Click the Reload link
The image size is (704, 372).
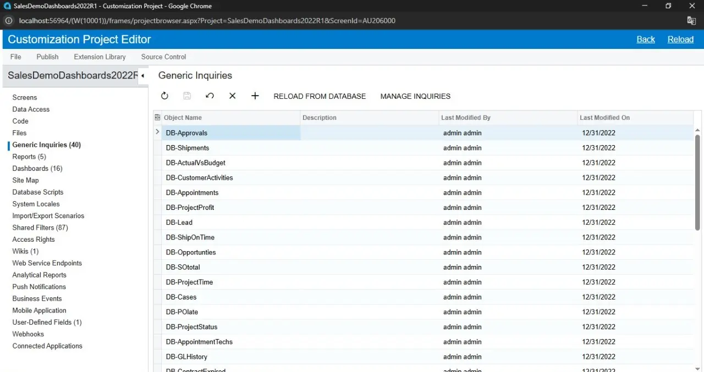[680, 39]
